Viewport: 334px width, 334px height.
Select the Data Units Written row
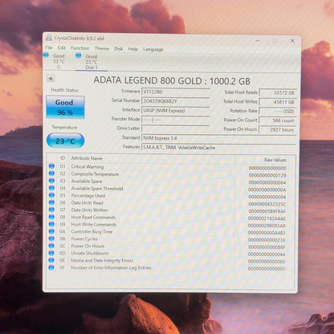pos(170,210)
